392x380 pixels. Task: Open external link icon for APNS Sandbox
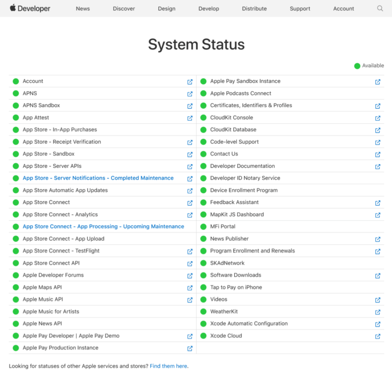[190, 106]
